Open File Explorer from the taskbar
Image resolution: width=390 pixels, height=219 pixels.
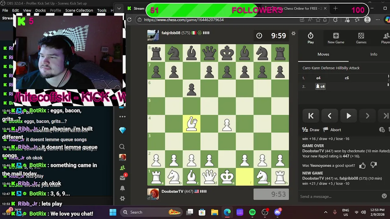pyautogui.click(x=214, y=212)
